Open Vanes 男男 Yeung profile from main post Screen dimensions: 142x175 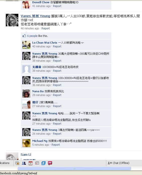point(35,16)
